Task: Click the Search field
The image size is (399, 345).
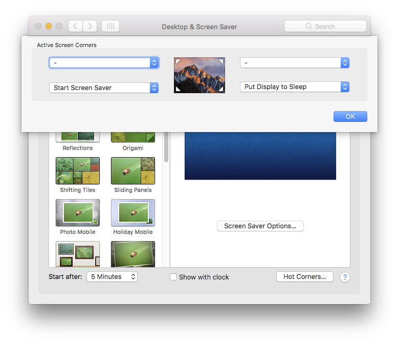Action: click(x=325, y=26)
